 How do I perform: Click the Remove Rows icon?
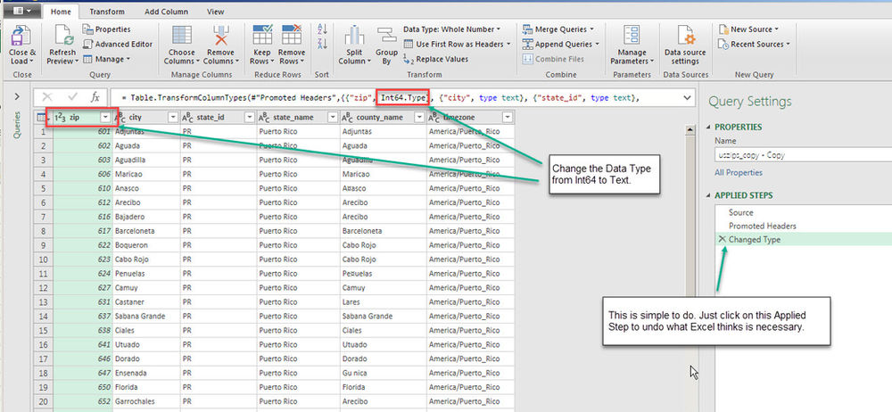[x=292, y=36]
